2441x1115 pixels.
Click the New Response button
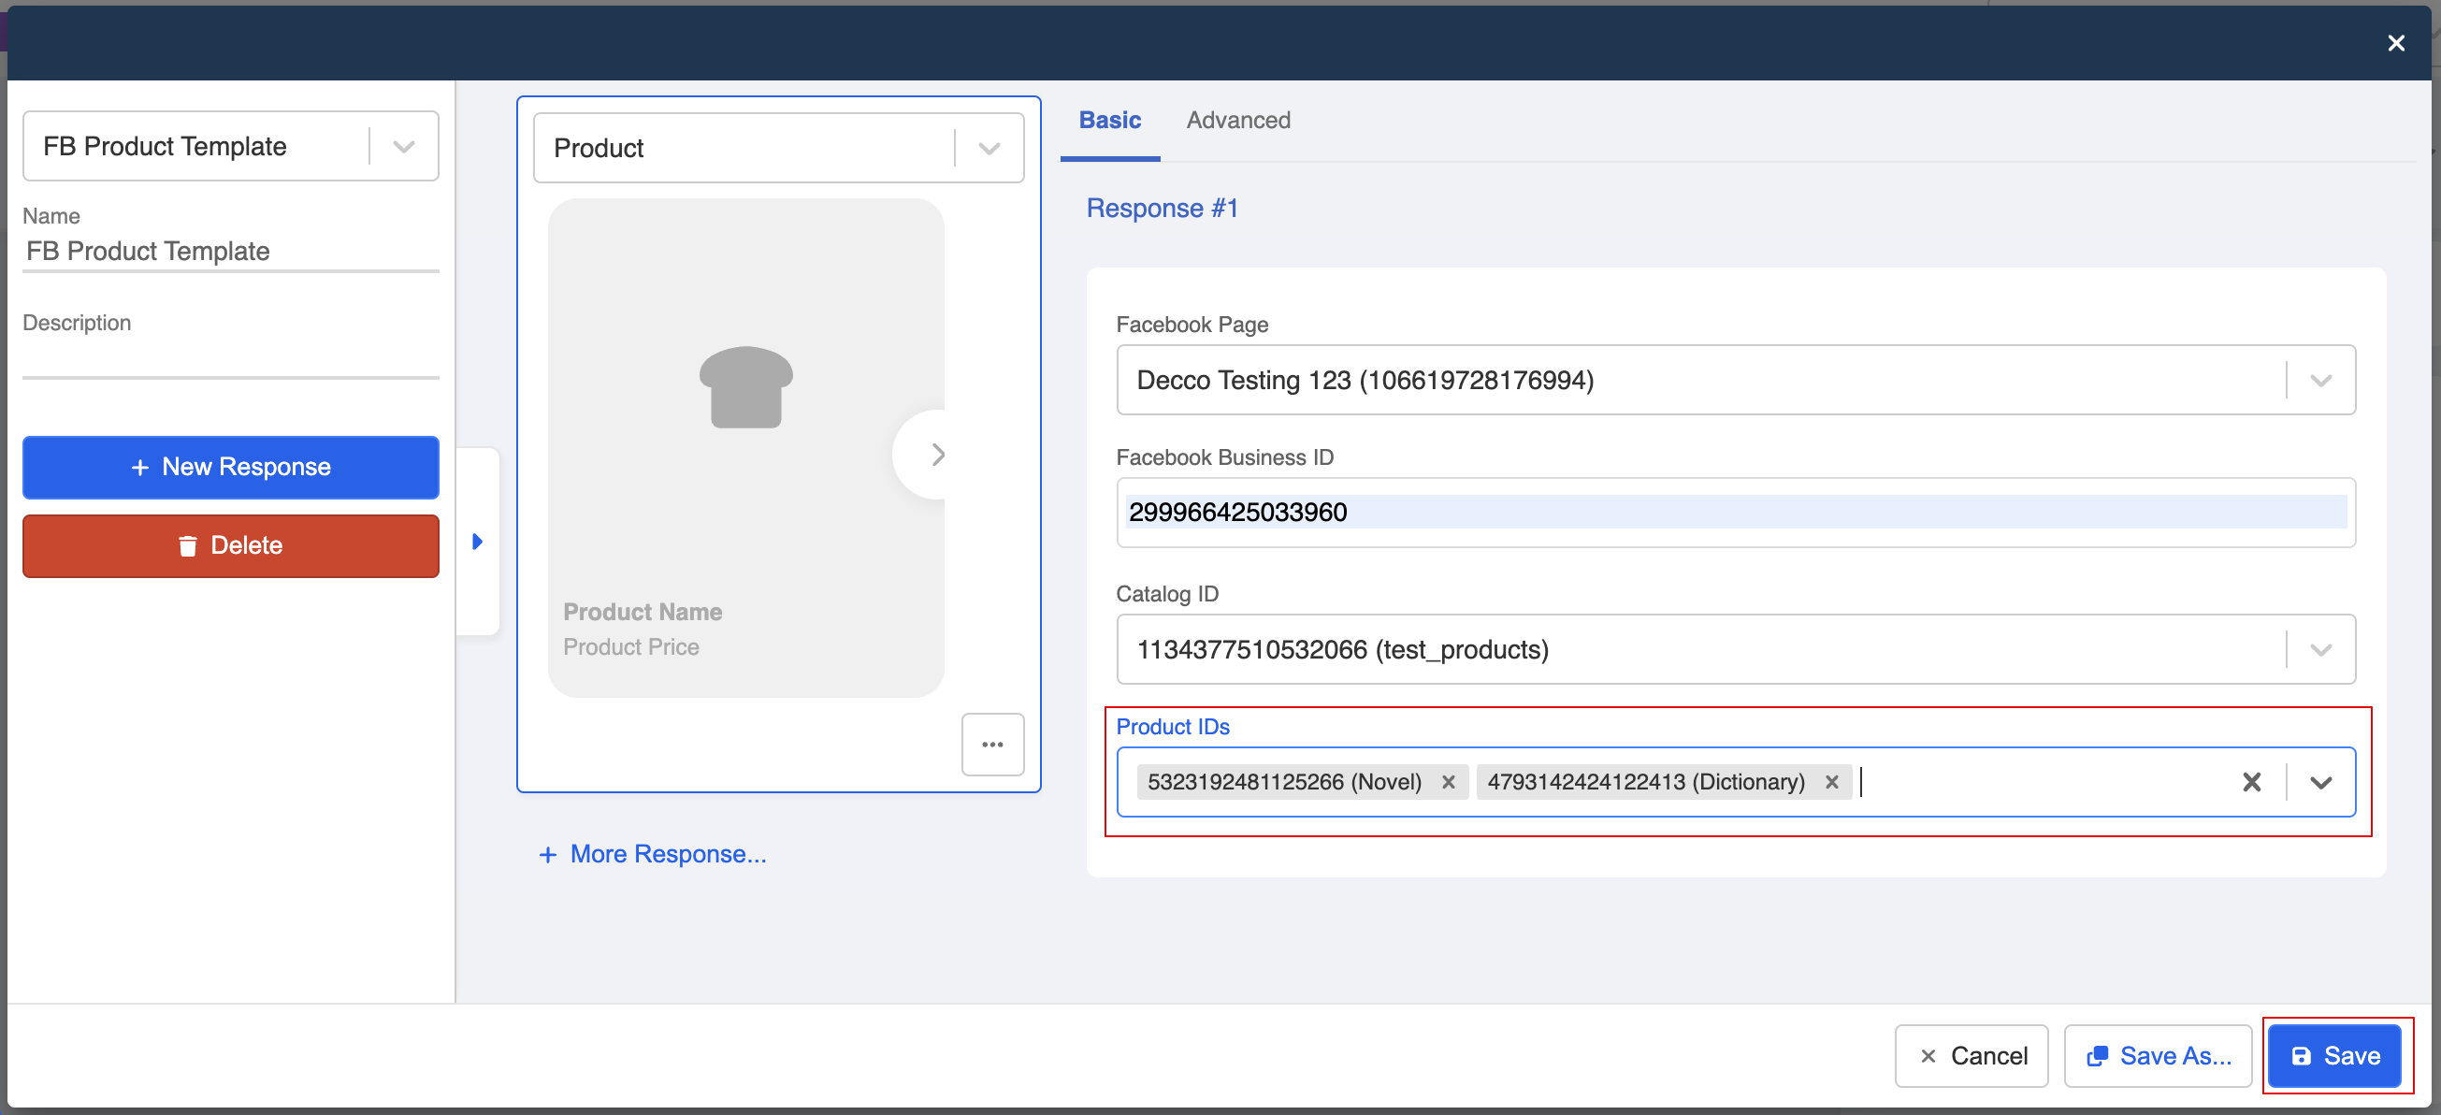click(x=230, y=467)
